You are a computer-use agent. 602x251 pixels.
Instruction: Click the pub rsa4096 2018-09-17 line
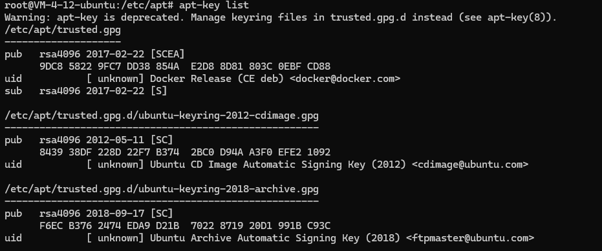[x=89, y=214]
